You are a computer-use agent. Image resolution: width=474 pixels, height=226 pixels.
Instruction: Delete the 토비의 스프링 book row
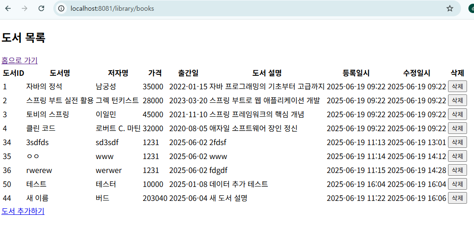(x=457, y=114)
